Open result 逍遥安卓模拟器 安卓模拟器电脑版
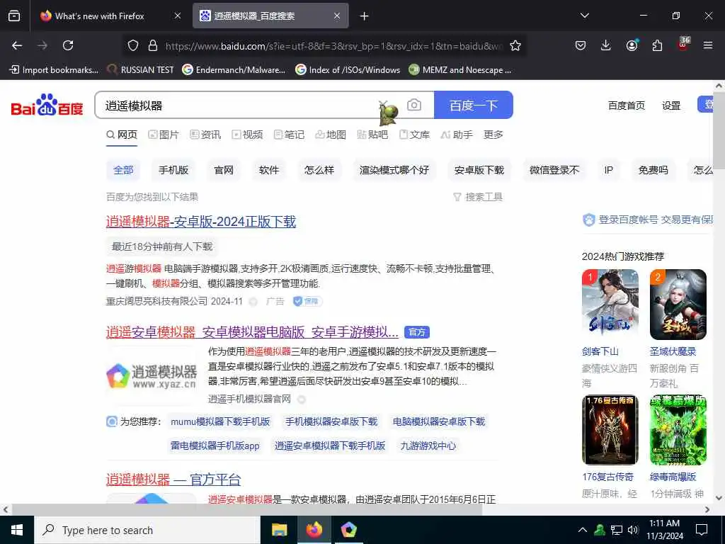 (x=252, y=332)
